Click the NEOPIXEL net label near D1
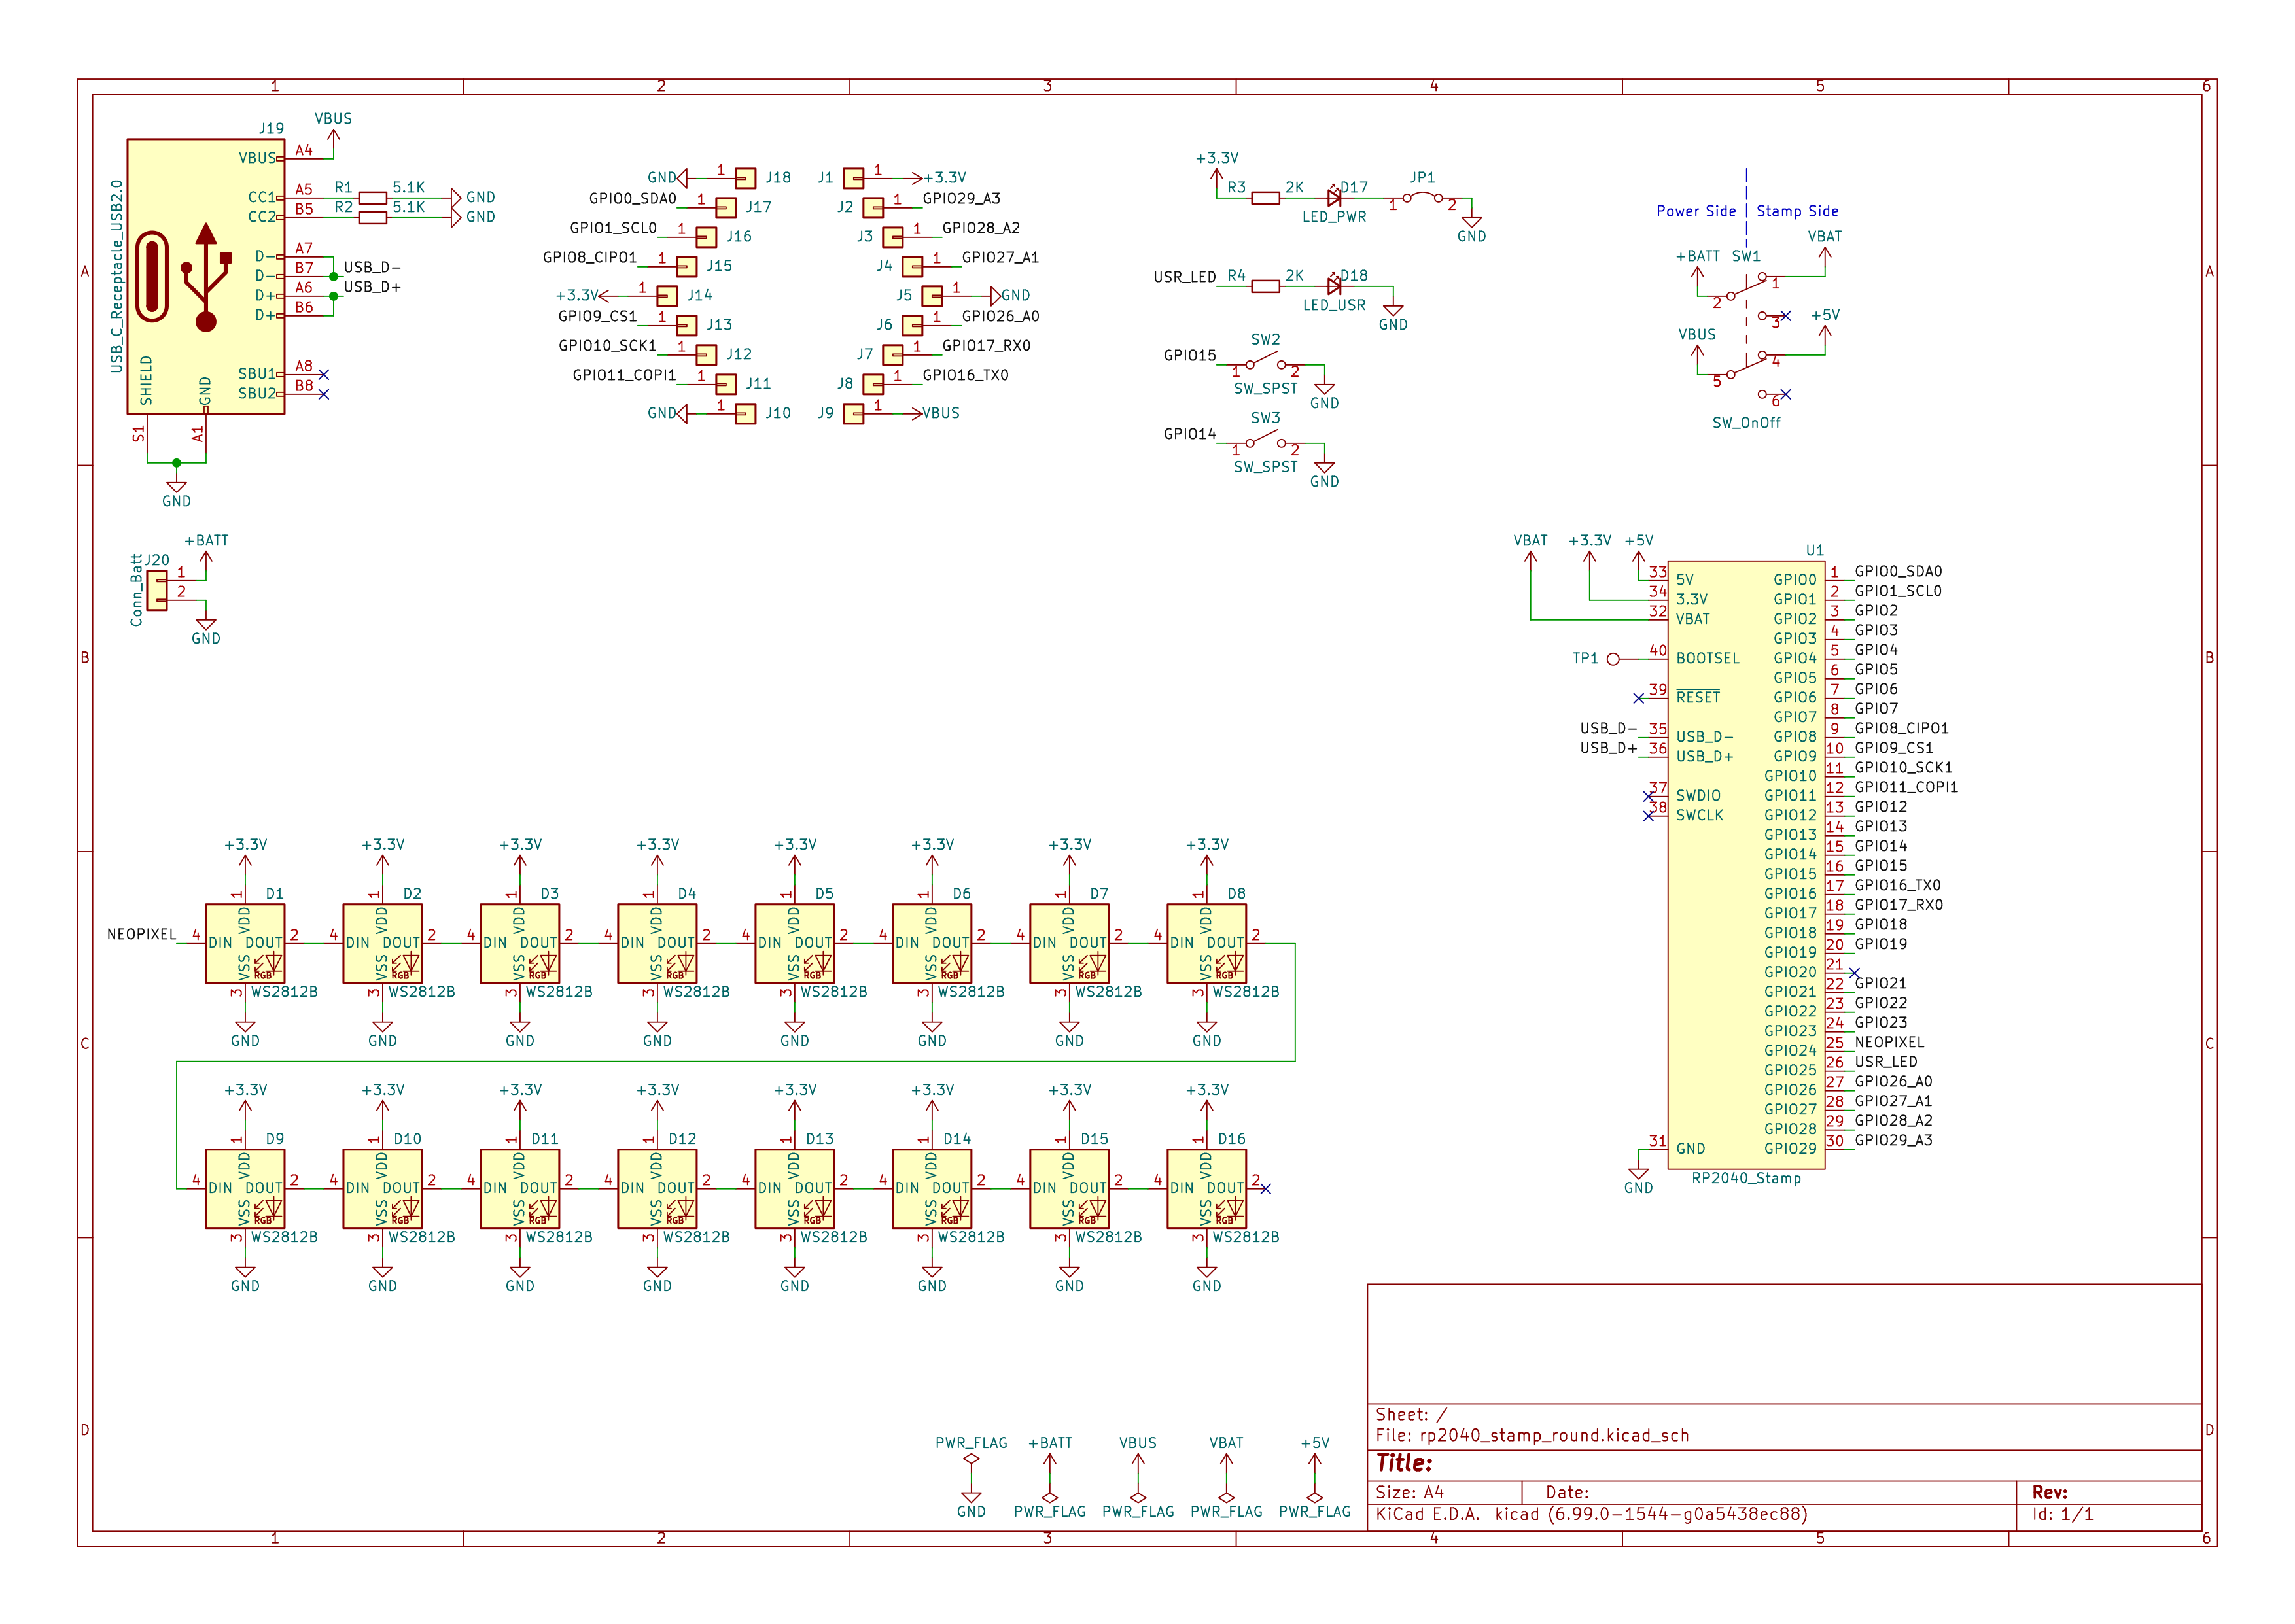The width and height of the screenshot is (2295, 1624). (141, 935)
